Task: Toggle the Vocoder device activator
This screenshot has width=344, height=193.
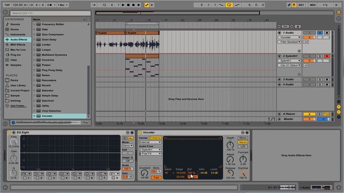Action: point(140,132)
